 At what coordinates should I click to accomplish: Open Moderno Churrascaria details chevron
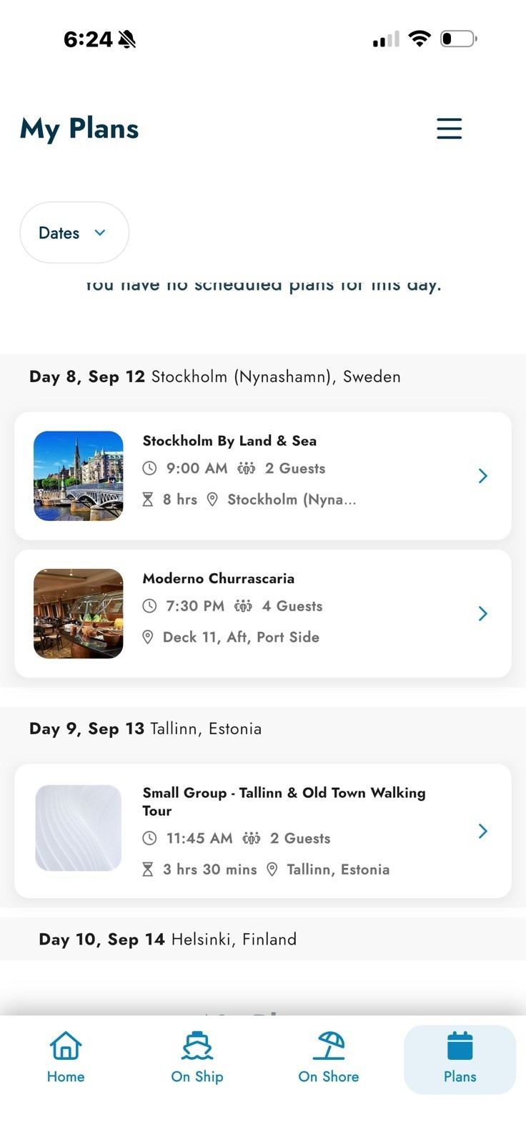(x=483, y=613)
